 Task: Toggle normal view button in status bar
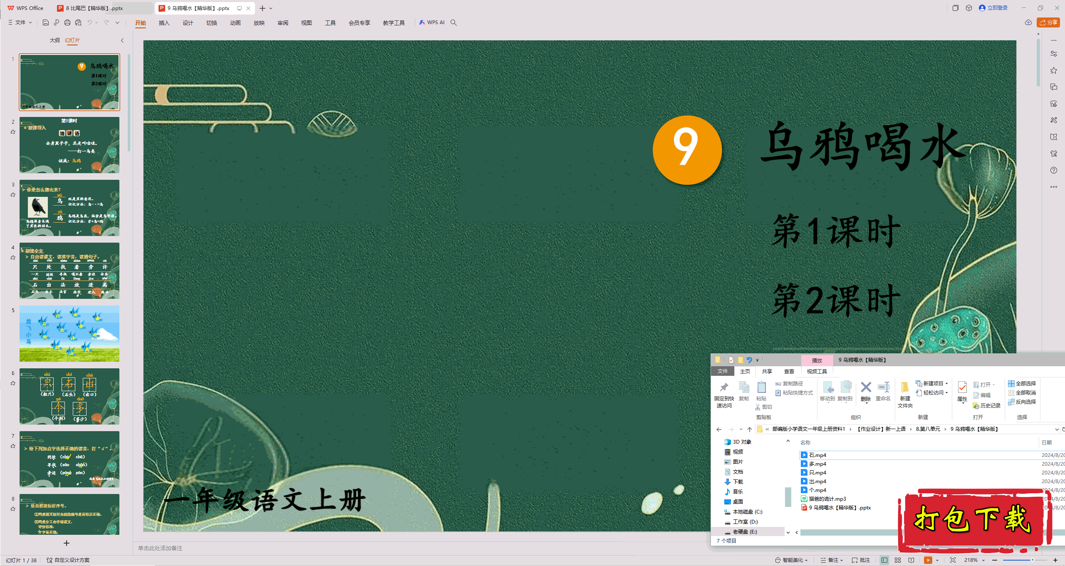[884, 560]
